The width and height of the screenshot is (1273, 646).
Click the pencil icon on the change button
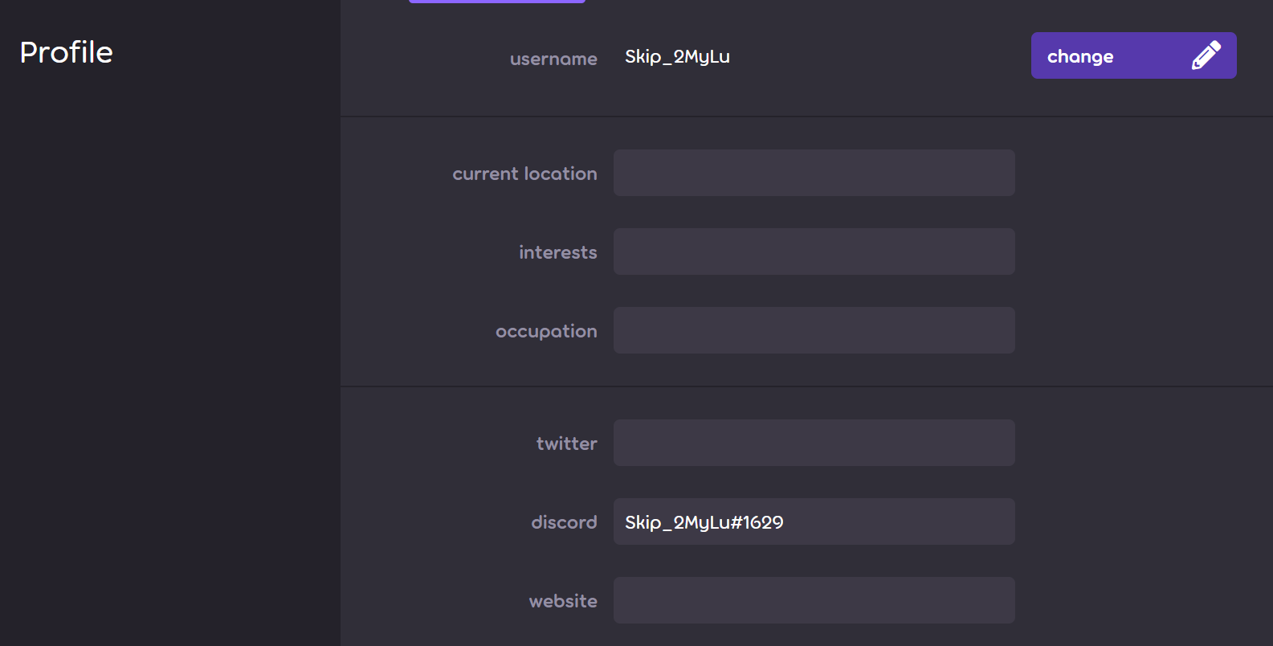pyautogui.click(x=1206, y=55)
